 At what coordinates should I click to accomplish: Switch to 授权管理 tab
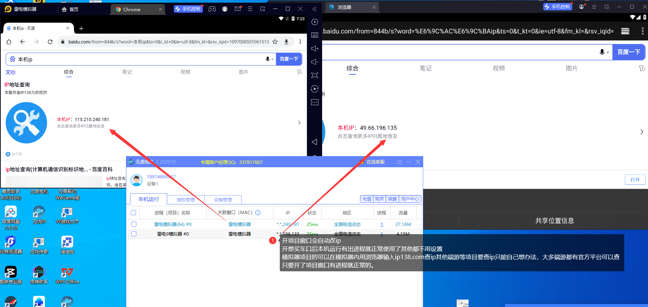186,200
